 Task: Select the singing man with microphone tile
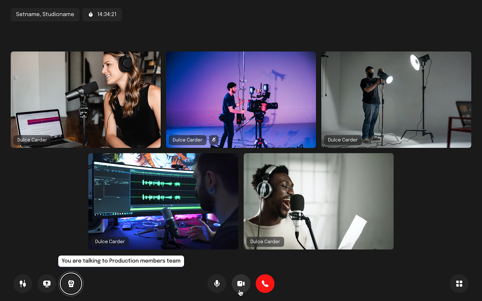[x=318, y=201]
